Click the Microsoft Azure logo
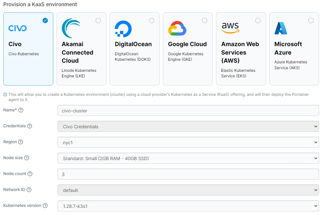Image resolution: width=322 pixels, height=215 pixels. [281, 28]
